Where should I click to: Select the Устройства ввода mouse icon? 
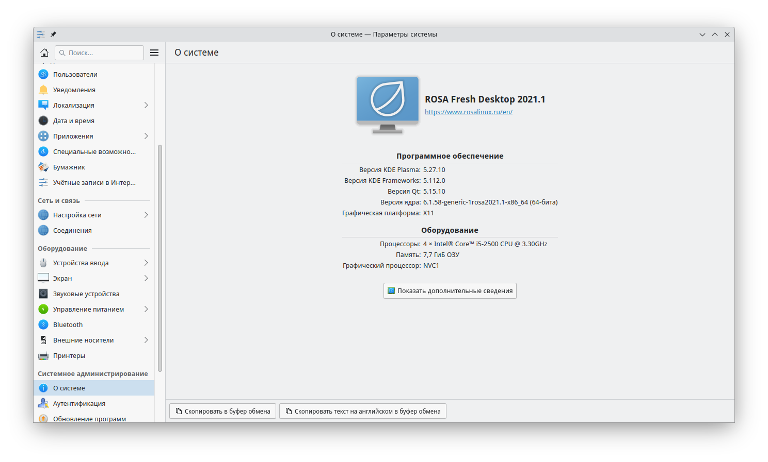coord(43,263)
